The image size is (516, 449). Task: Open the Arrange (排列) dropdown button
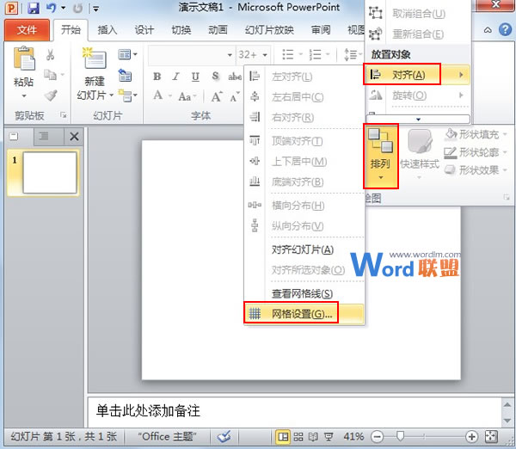[381, 156]
